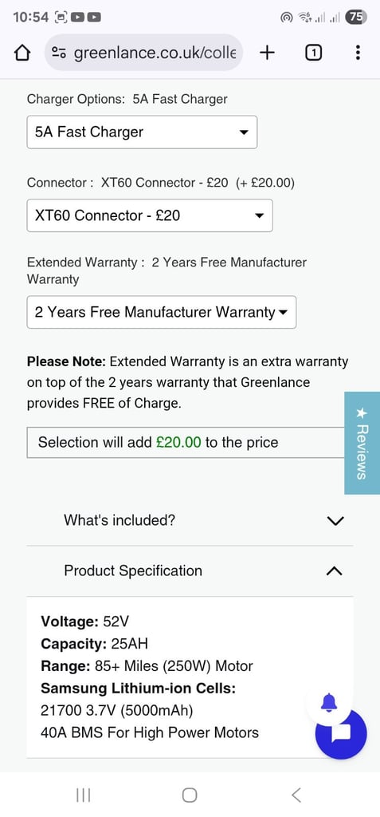Open the blue chat bubble widget

point(342,734)
